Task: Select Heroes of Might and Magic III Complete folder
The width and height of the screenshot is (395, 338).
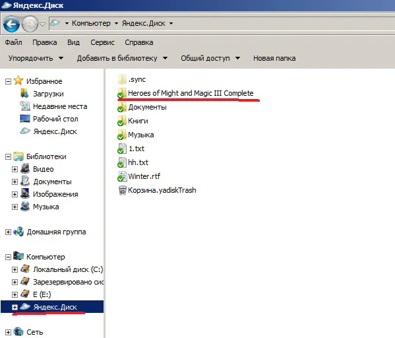Action: (185, 93)
